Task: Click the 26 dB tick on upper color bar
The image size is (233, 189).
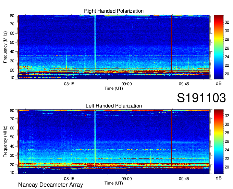Action: click(227, 48)
